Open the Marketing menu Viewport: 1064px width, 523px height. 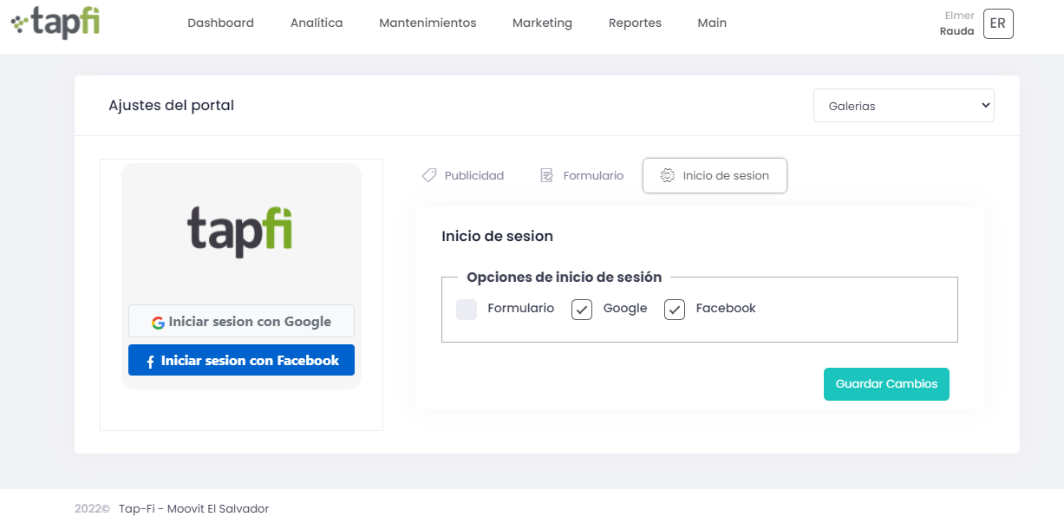point(542,23)
